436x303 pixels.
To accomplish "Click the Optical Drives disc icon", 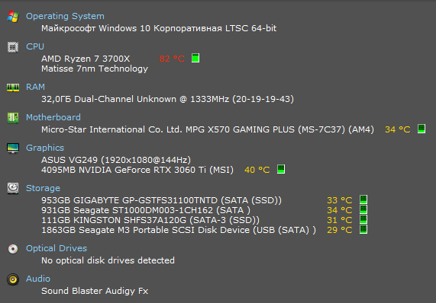I will click(x=13, y=249).
